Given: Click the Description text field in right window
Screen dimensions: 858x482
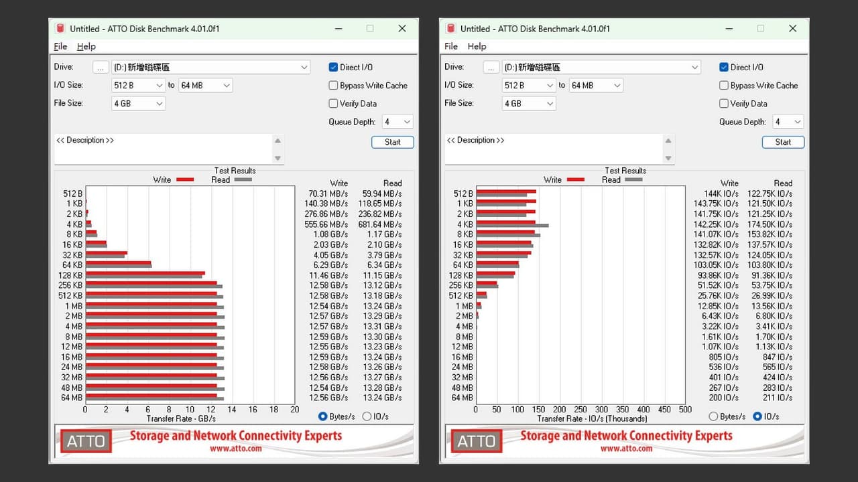Looking at the screenshot, I should [x=554, y=149].
